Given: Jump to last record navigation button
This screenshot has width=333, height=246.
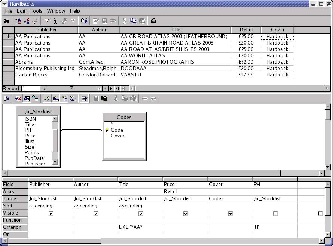Looking at the screenshot, I should click(x=117, y=89).
